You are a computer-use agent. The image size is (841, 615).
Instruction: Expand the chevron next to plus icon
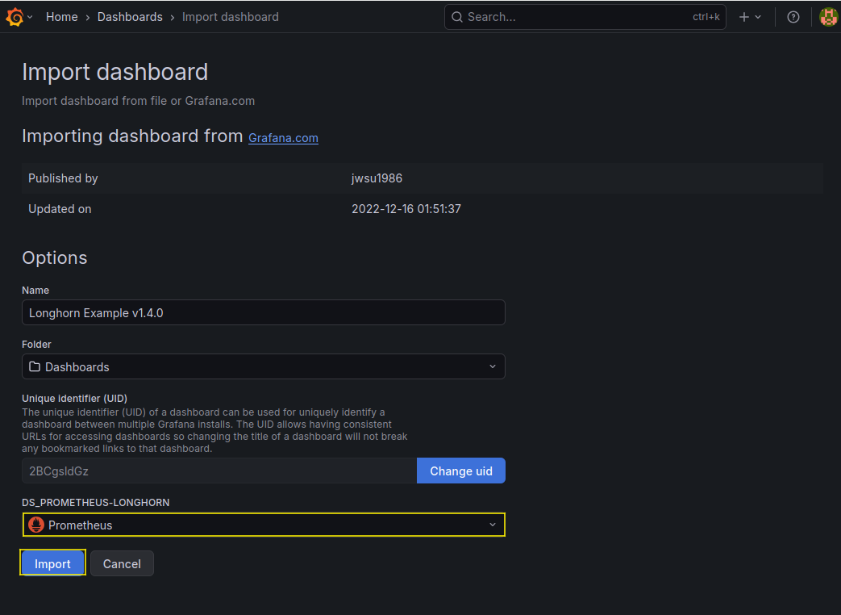758,17
